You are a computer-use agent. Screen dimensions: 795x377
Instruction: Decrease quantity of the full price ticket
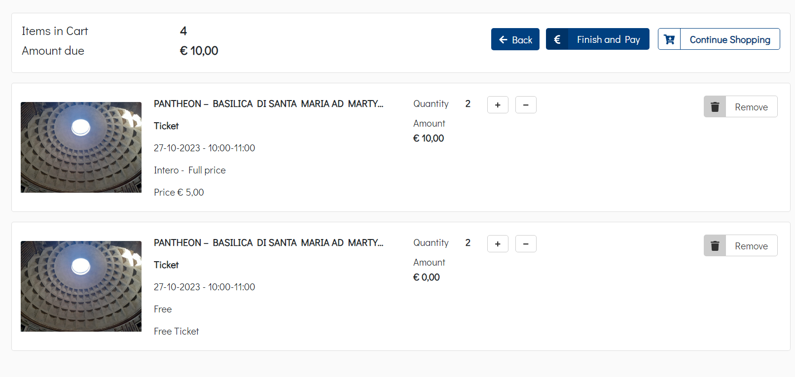pos(526,105)
